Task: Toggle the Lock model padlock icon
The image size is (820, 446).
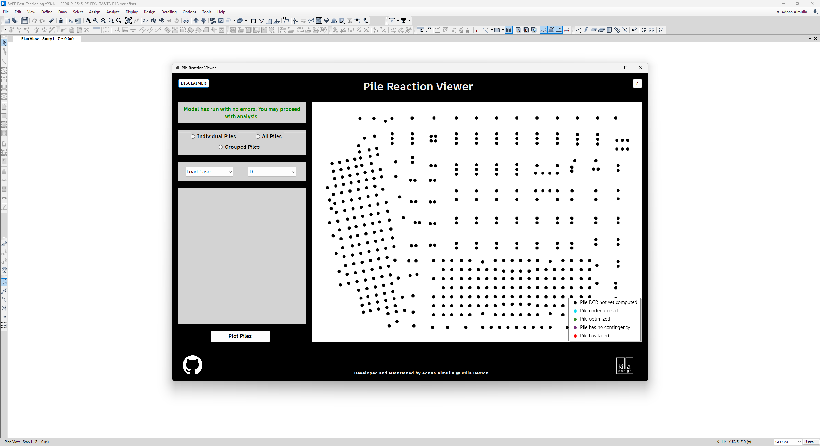Action: 61,21
